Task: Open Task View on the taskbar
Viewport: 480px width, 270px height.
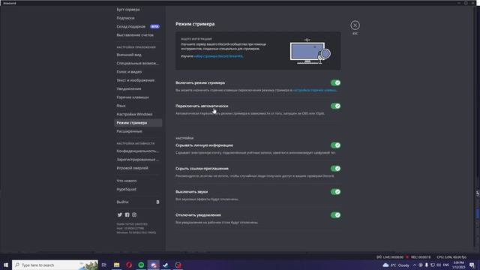Action: (x=104, y=265)
